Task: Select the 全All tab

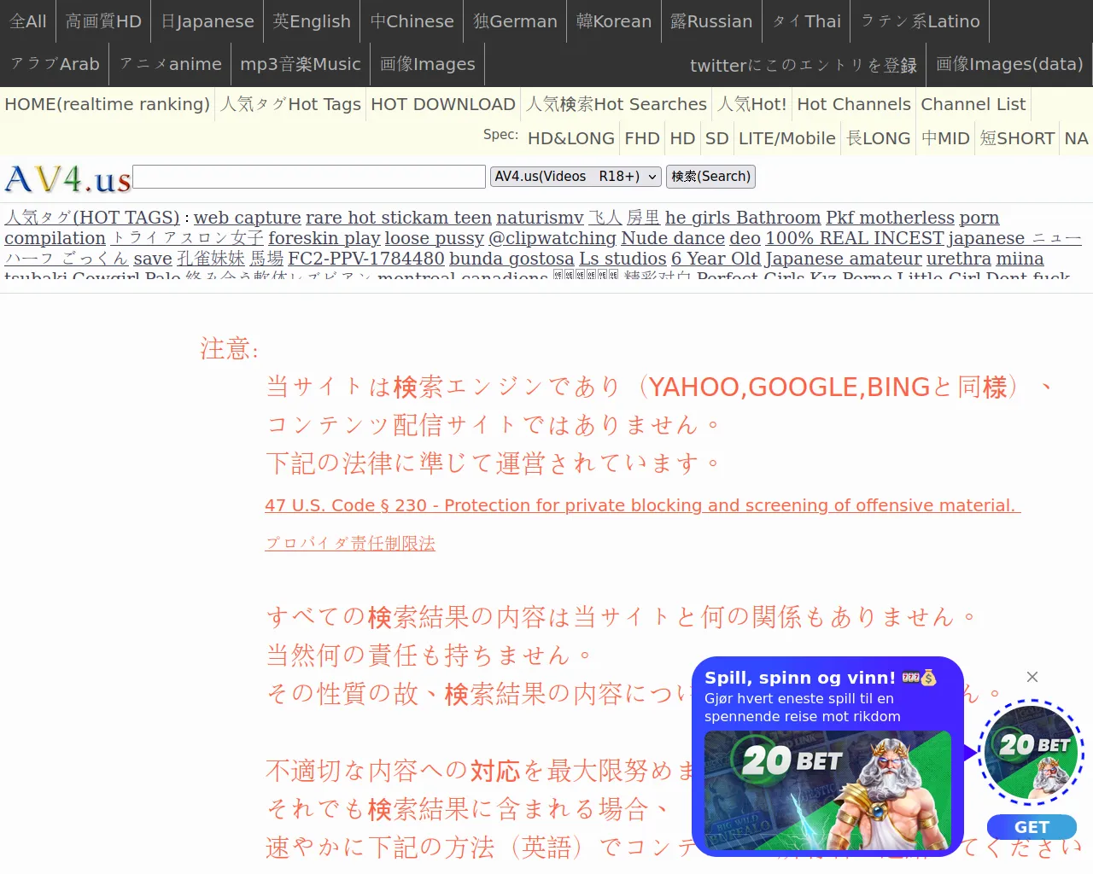Action: click(x=28, y=21)
